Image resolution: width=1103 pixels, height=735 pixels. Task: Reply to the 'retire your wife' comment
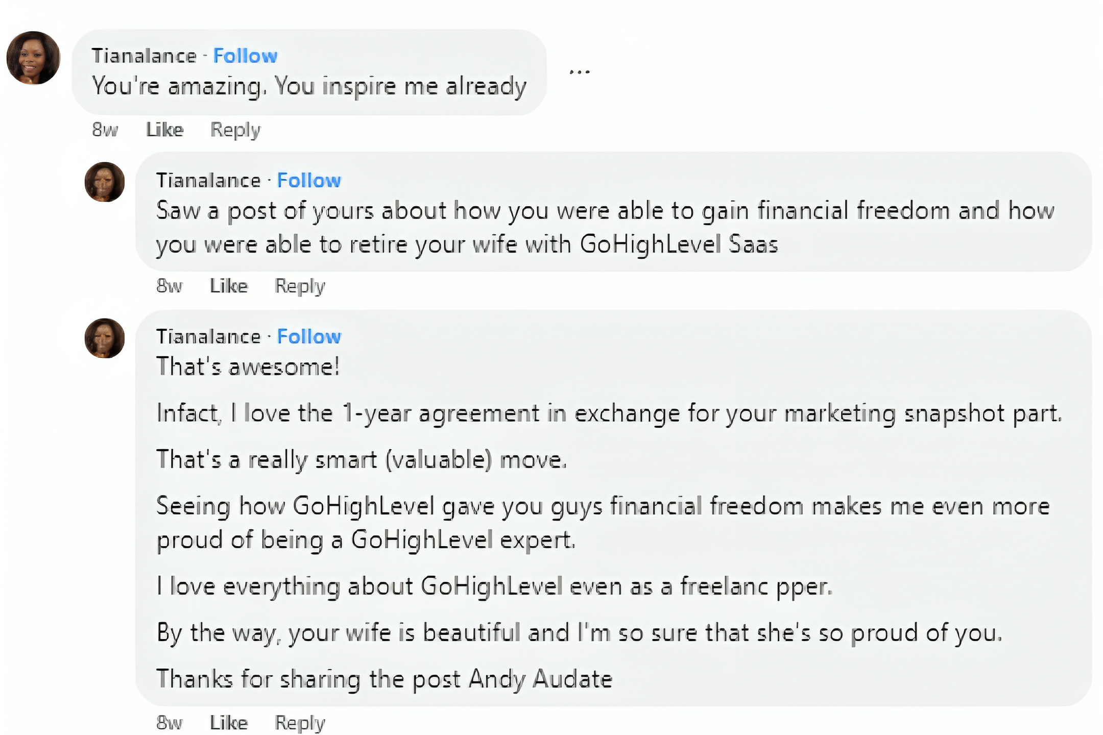pyautogui.click(x=300, y=286)
